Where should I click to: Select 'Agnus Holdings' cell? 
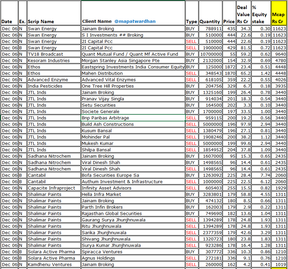(x=133, y=258)
